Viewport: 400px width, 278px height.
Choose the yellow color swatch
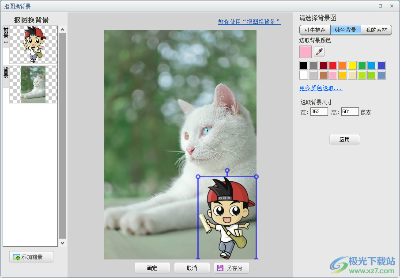click(x=352, y=65)
